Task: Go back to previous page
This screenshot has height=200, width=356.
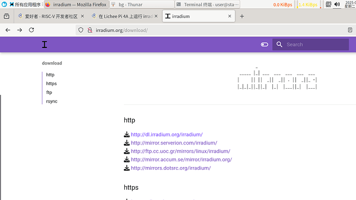Action: pos(8,30)
